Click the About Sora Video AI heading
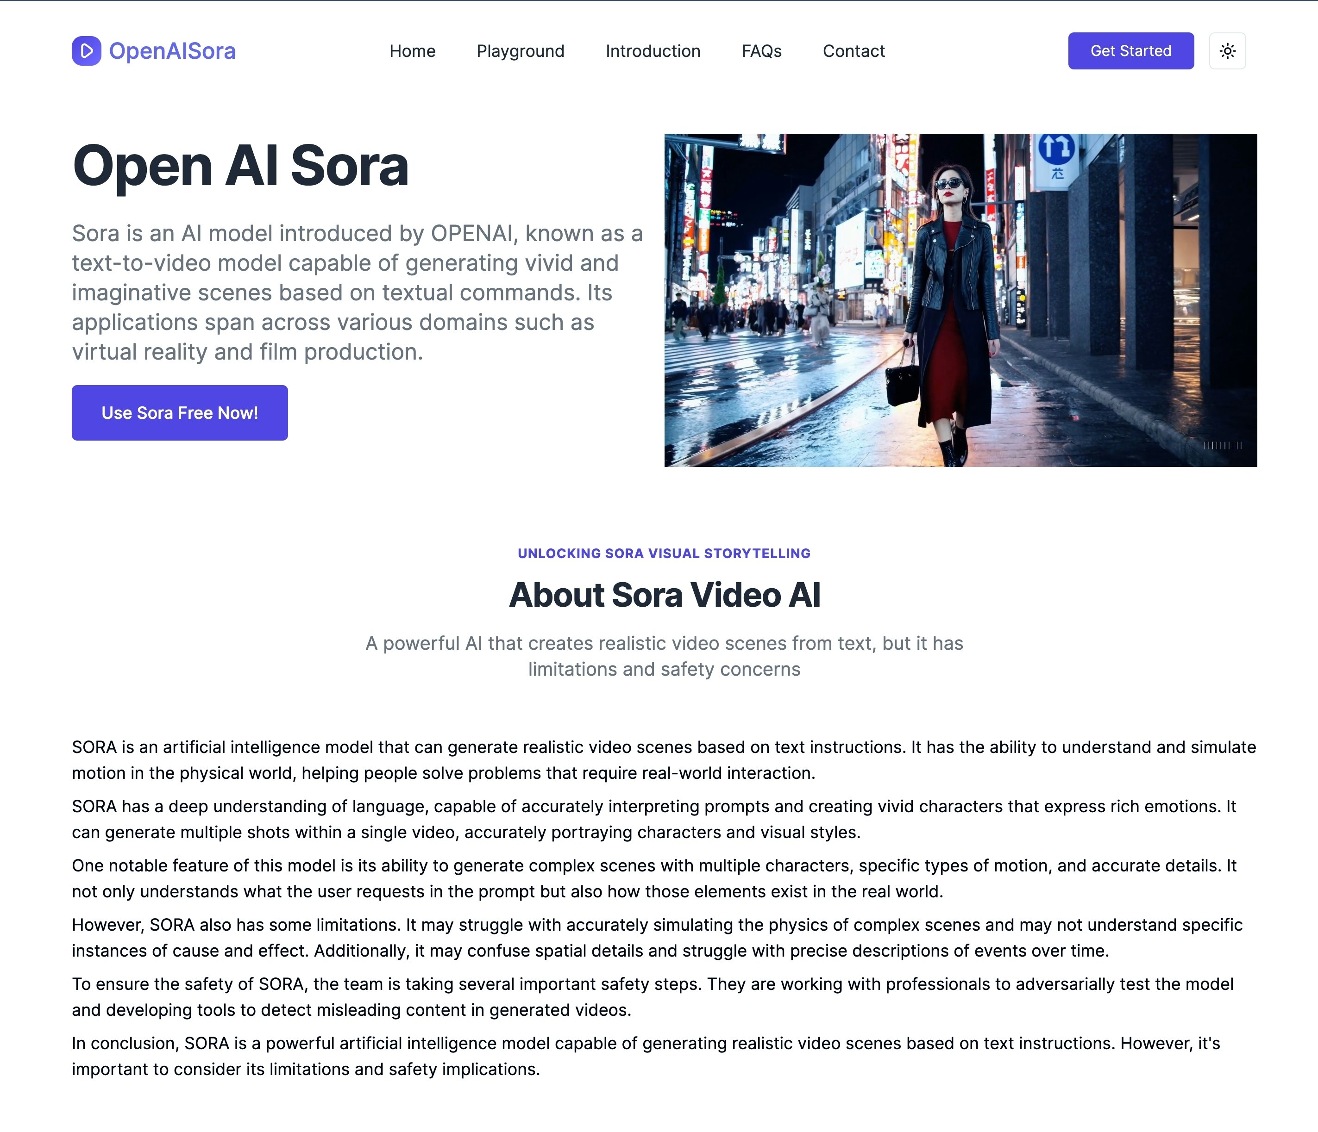1318x1132 pixels. click(664, 595)
